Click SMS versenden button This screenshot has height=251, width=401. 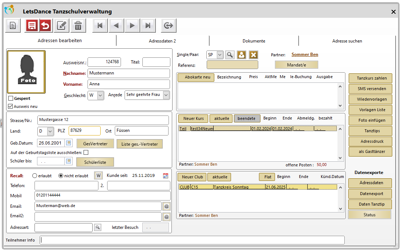(370, 89)
